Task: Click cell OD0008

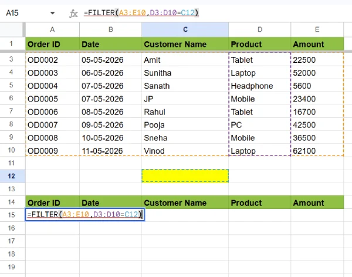Action: click(52, 138)
